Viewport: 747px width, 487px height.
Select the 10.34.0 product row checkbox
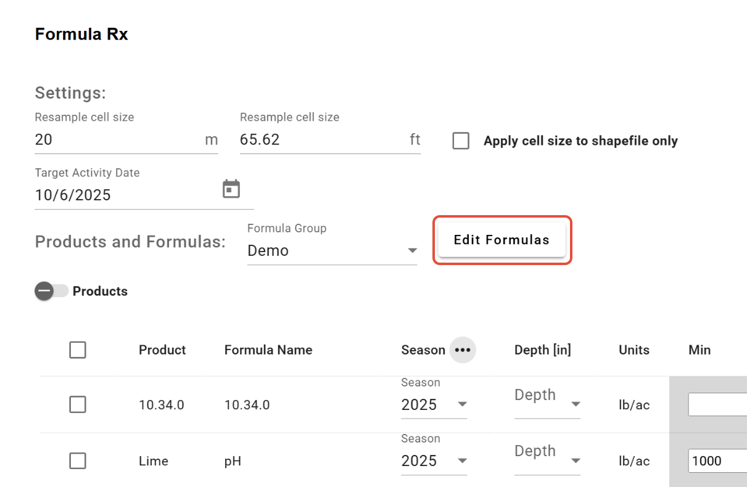pos(78,405)
